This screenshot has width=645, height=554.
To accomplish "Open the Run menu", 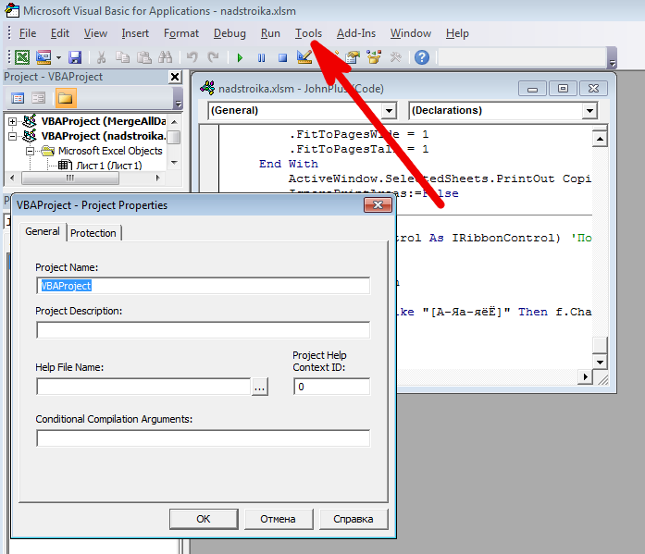I will click(270, 33).
